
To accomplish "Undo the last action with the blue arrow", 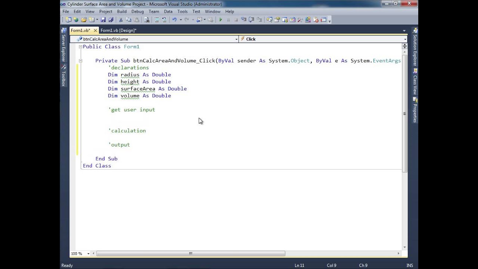I will point(174,19).
